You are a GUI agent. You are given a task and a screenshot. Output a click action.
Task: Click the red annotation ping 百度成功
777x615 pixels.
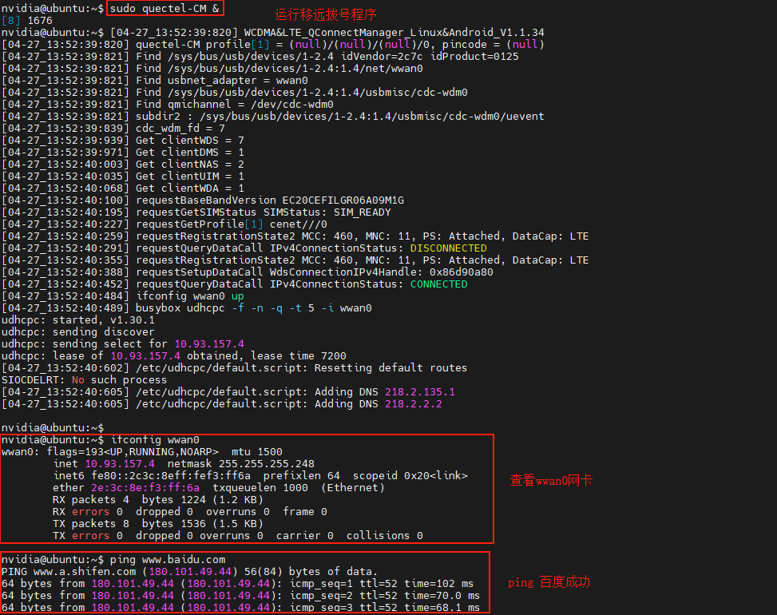[x=549, y=583]
